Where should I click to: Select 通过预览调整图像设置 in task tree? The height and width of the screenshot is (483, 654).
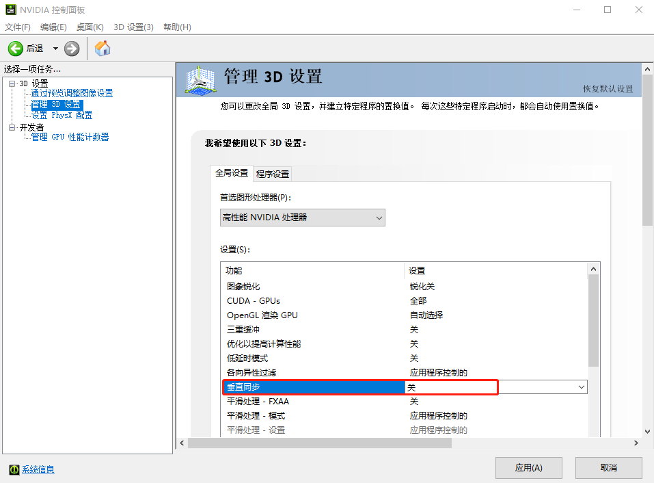pyautogui.click(x=72, y=93)
